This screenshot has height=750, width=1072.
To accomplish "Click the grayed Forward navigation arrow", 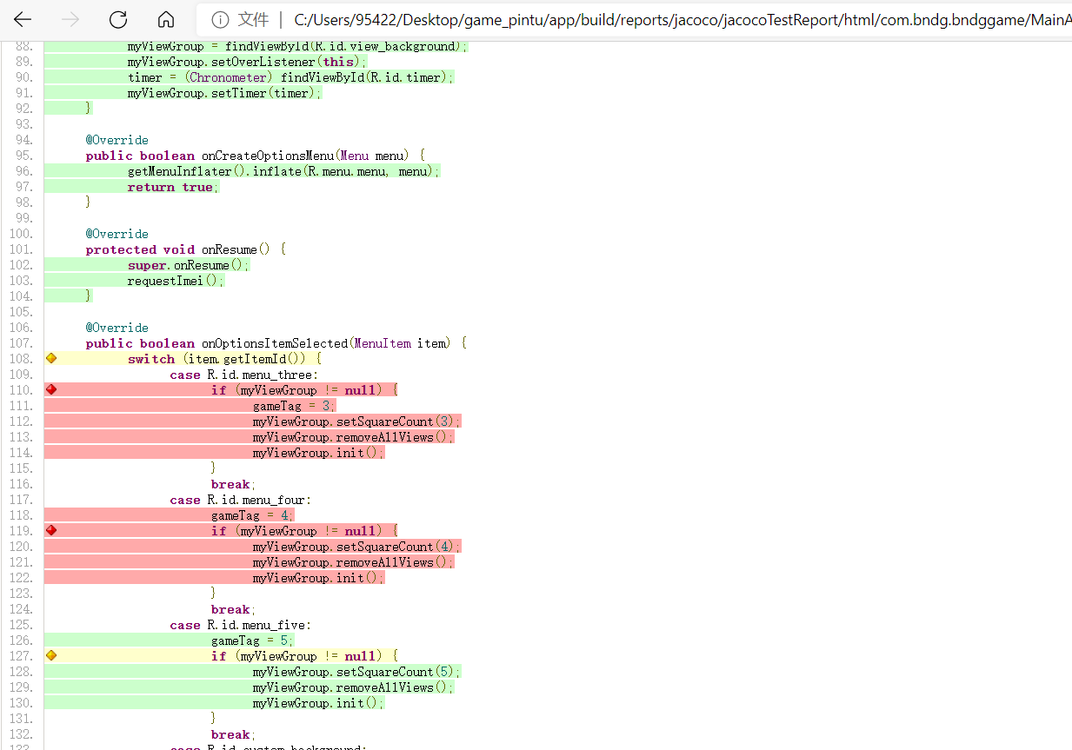I will coord(70,19).
